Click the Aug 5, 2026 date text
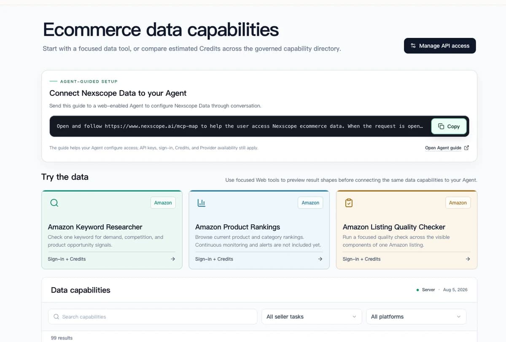Viewport: 506px width, 342px height. click(x=455, y=290)
